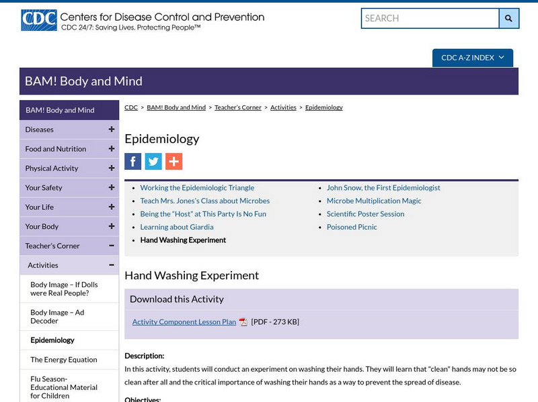Image resolution: width=538 pixels, height=402 pixels.
Task: Click the Download this Activity heading
Action: pos(177,299)
